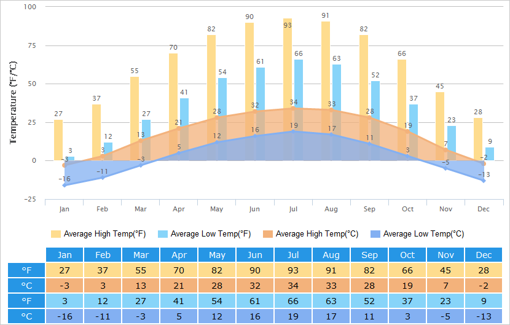
Task: Select the Jul column header in table
Action: (293, 255)
